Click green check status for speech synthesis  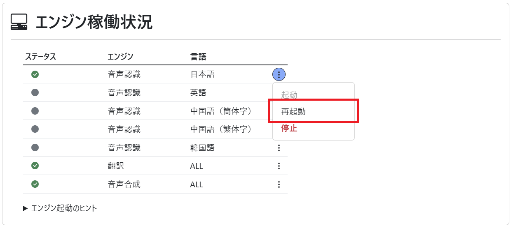(35, 184)
